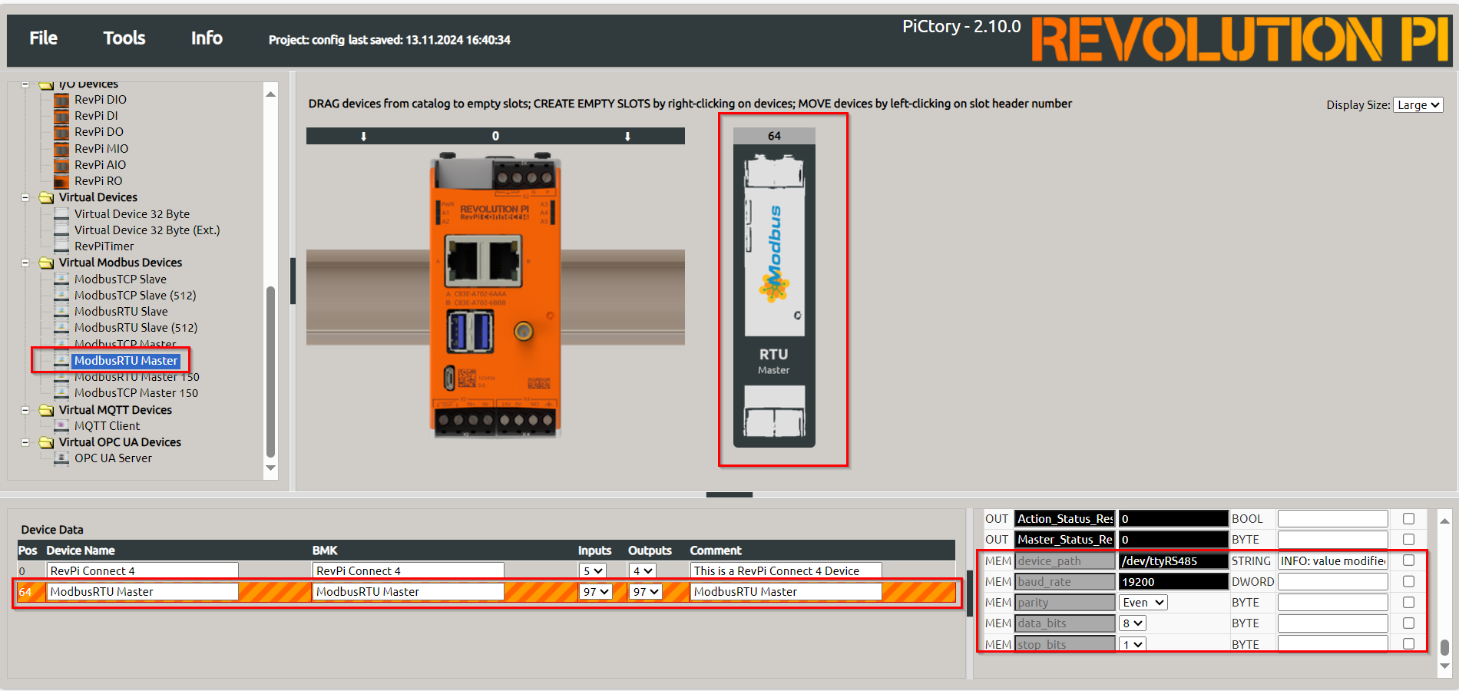Collapse the Virtual Modbus Devices folder

[26, 262]
